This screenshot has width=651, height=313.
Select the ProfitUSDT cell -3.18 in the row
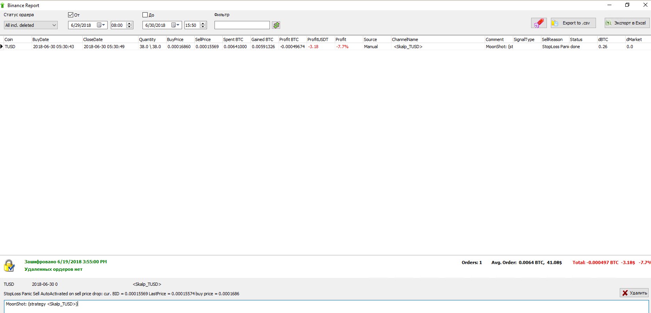point(321,47)
